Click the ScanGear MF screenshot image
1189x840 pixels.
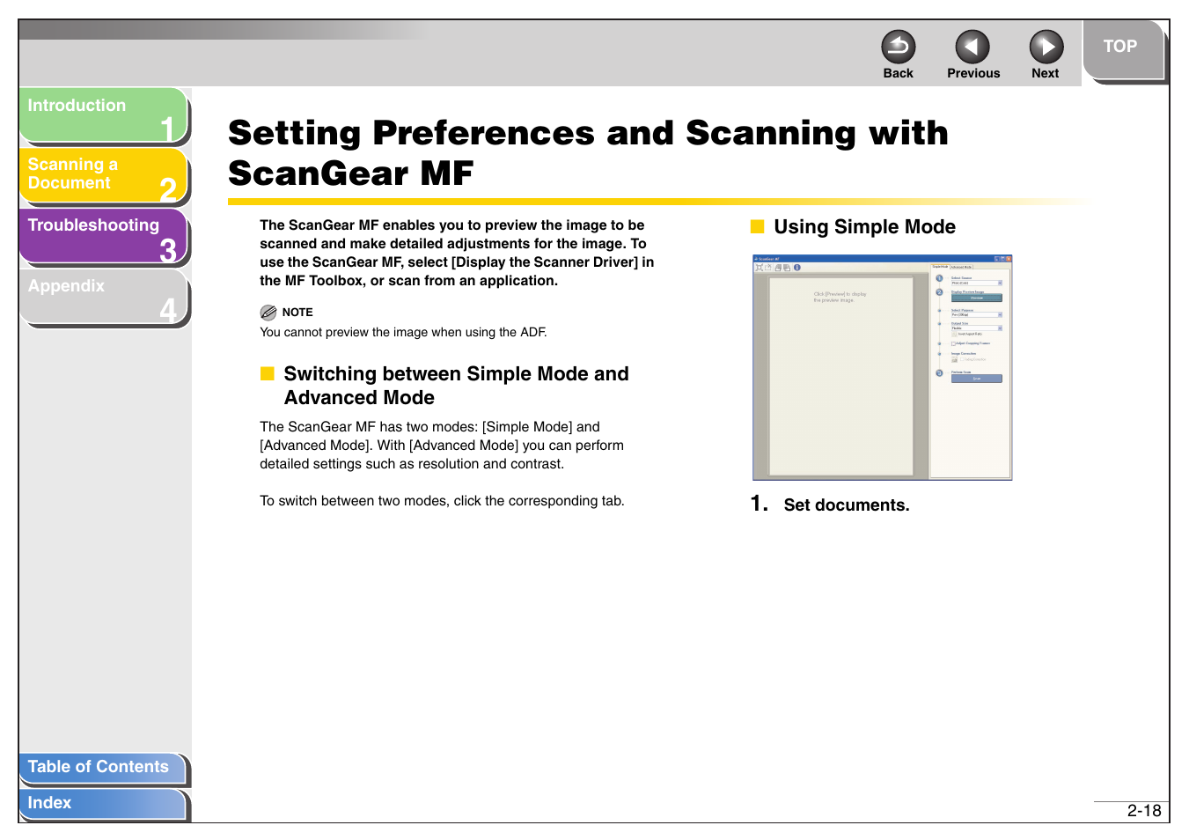pyautogui.click(x=883, y=367)
